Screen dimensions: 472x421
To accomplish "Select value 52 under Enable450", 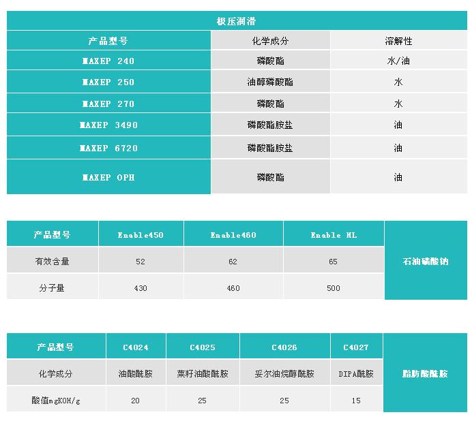I will pyautogui.click(x=141, y=261).
